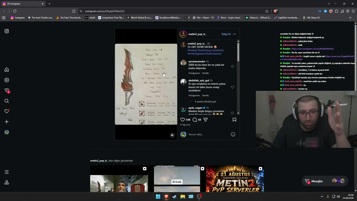Viewport: 357px width, 201px height.
Task: Open post options three-dot menu
Action: [x=234, y=34]
